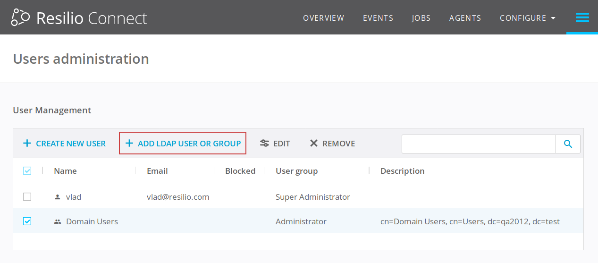
Task: Open the Overview tab
Action: (323, 18)
